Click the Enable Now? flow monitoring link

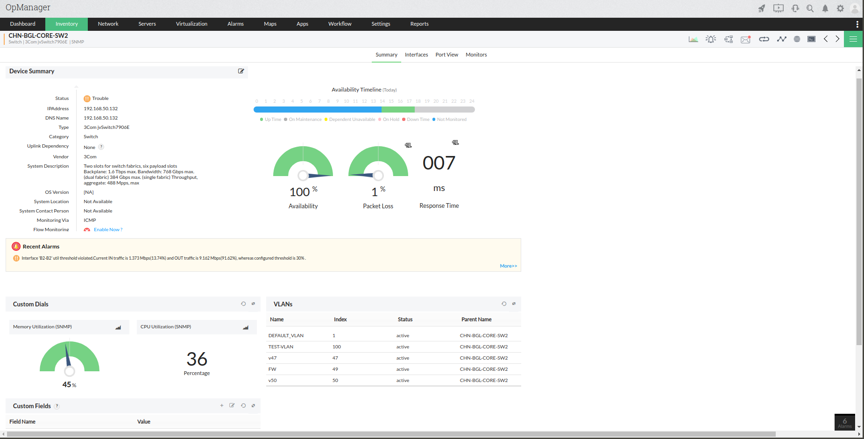tap(108, 230)
